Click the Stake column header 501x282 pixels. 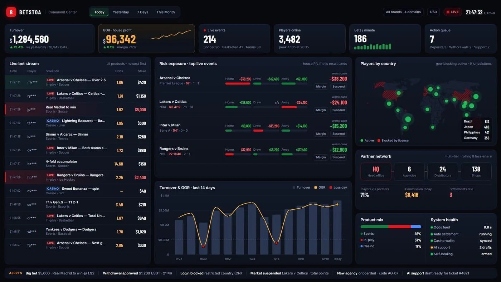tap(142, 71)
